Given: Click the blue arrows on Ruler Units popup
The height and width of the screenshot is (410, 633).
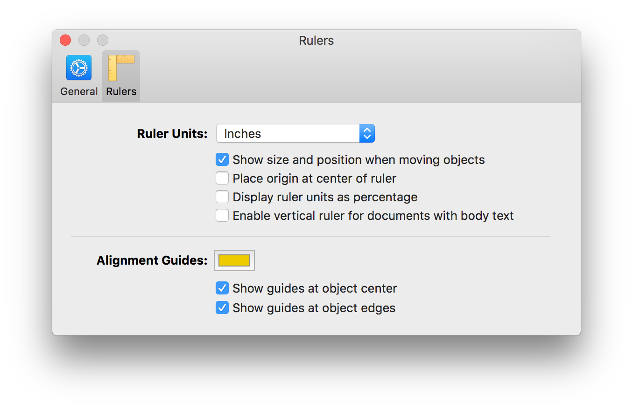Looking at the screenshot, I should (367, 134).
